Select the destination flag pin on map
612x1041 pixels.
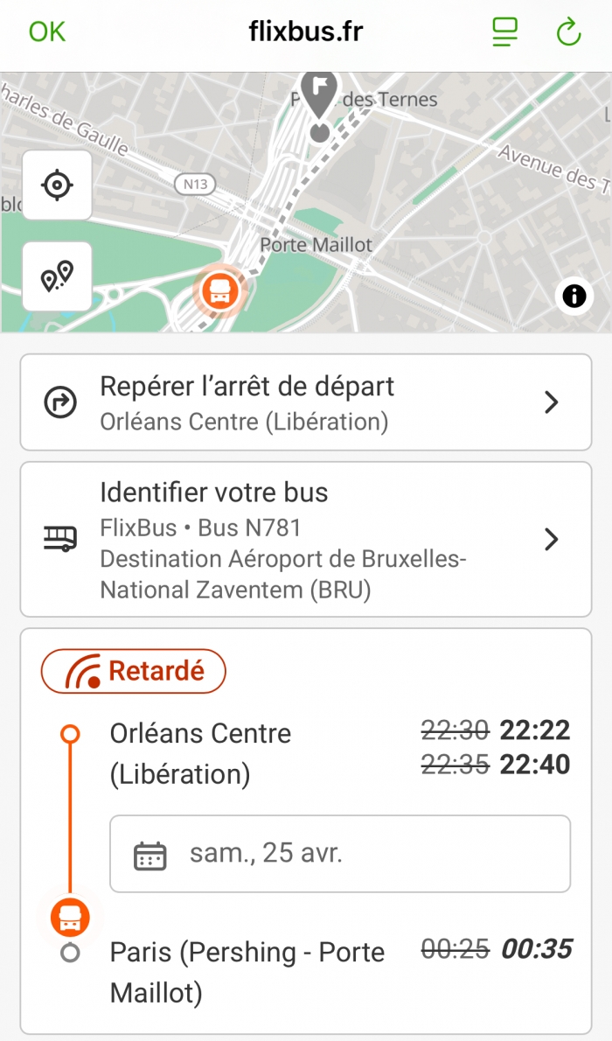click(x=320, y=91)
